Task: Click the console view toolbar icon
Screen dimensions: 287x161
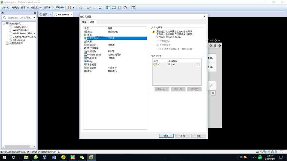Action: [x=133, y=7]
